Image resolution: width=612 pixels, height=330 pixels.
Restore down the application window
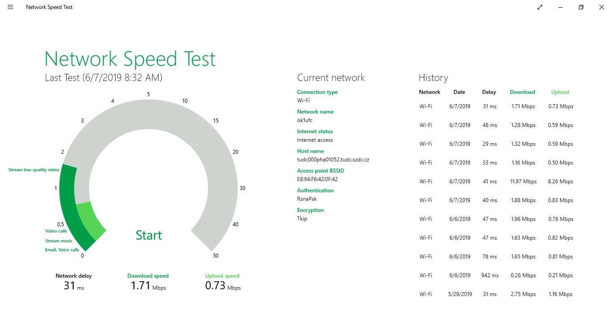click(x=581, y=7)
